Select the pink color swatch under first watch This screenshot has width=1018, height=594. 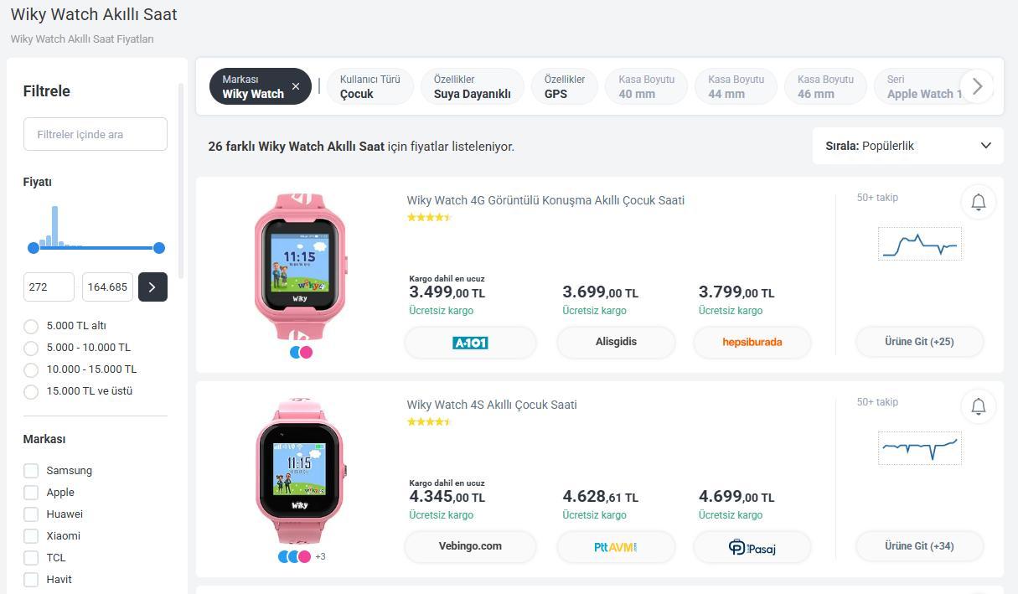pos(307,352)
